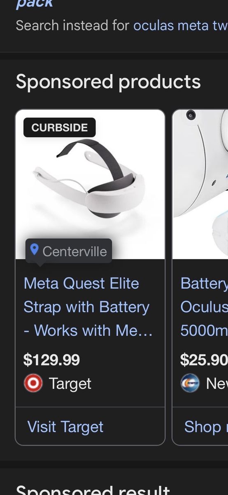Tap the Shop link on the second card
The image size is (228, 495).
pos(206,427)
